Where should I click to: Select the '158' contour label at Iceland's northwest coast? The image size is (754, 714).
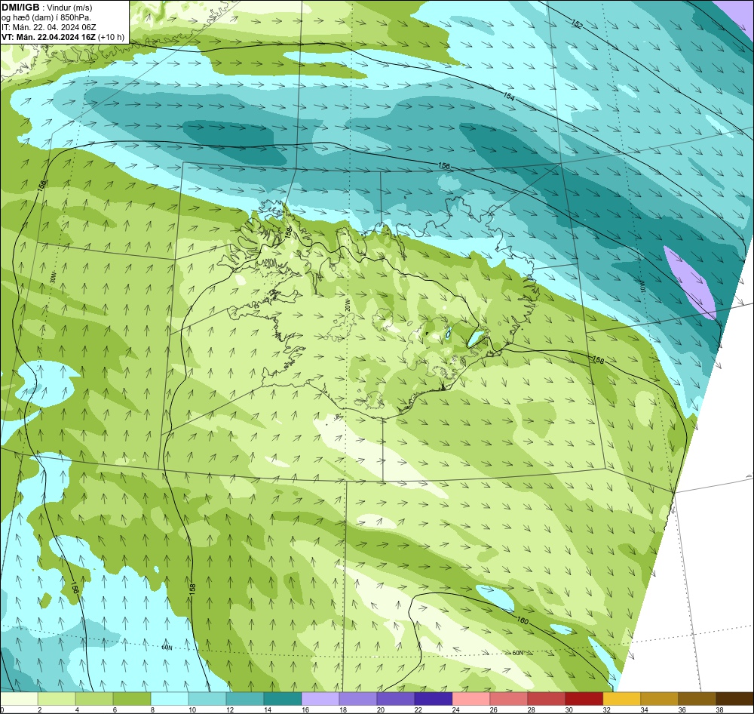pos(289,232)
